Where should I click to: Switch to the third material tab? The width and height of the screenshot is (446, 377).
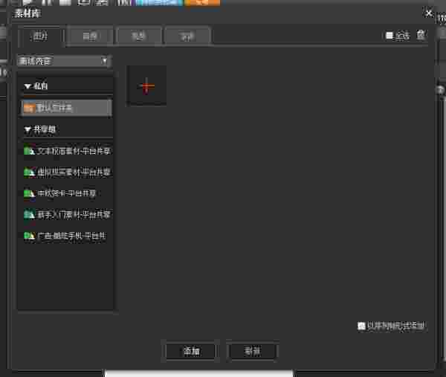(x=138, y=35)
